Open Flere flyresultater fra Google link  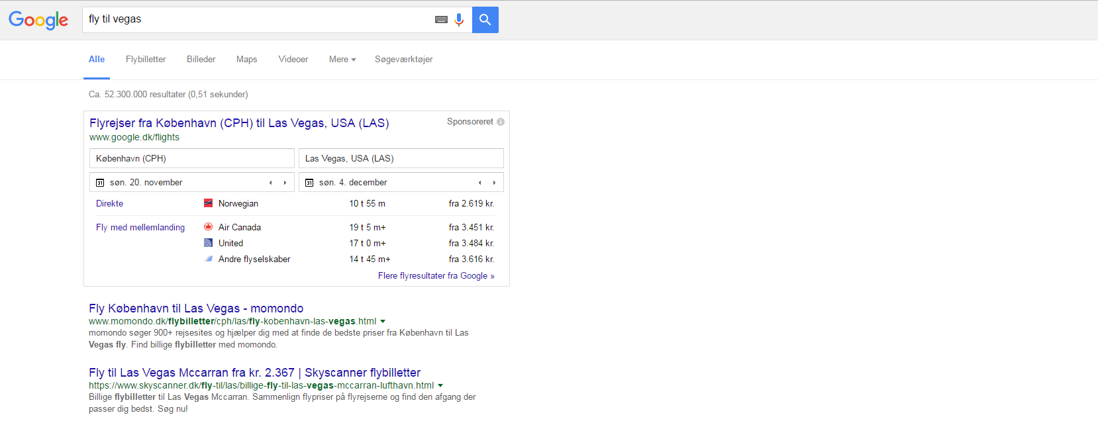436,276
